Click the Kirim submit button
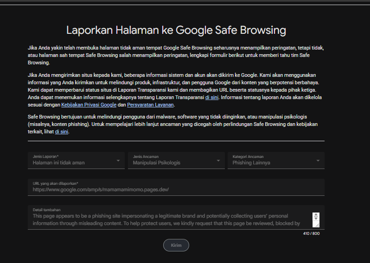The height and width of the screenshot is (263, 370). point(176,245)
